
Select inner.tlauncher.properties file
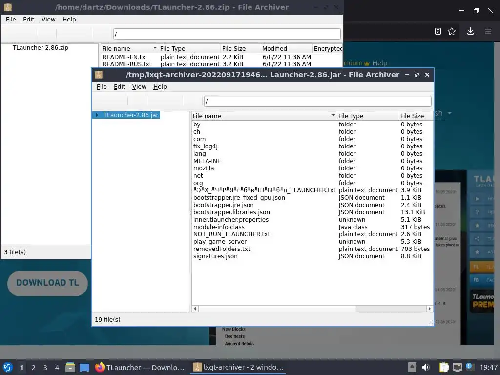pos(231,220)
